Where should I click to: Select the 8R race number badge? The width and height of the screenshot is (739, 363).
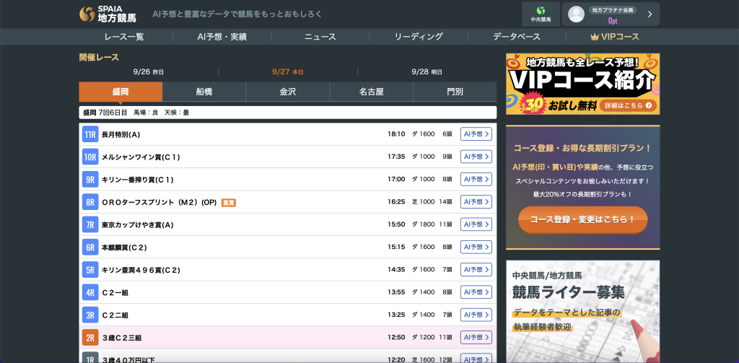point(89,202)
